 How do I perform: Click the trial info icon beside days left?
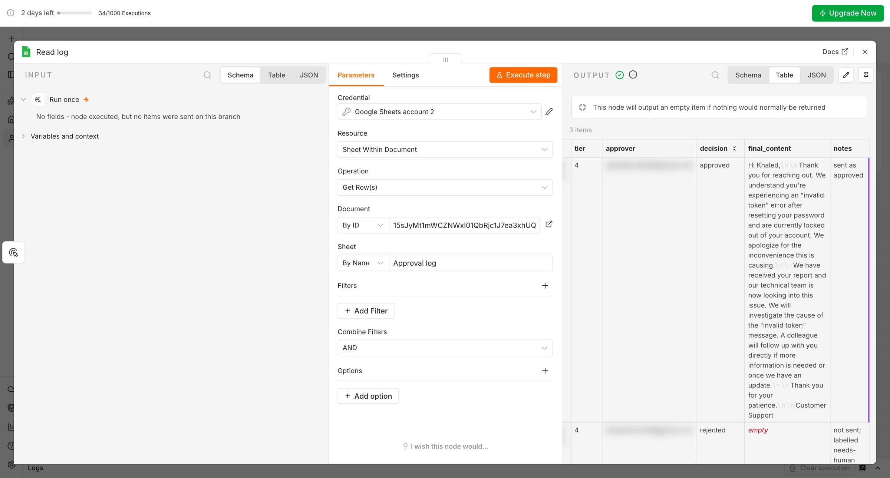(x=11, y=13)
